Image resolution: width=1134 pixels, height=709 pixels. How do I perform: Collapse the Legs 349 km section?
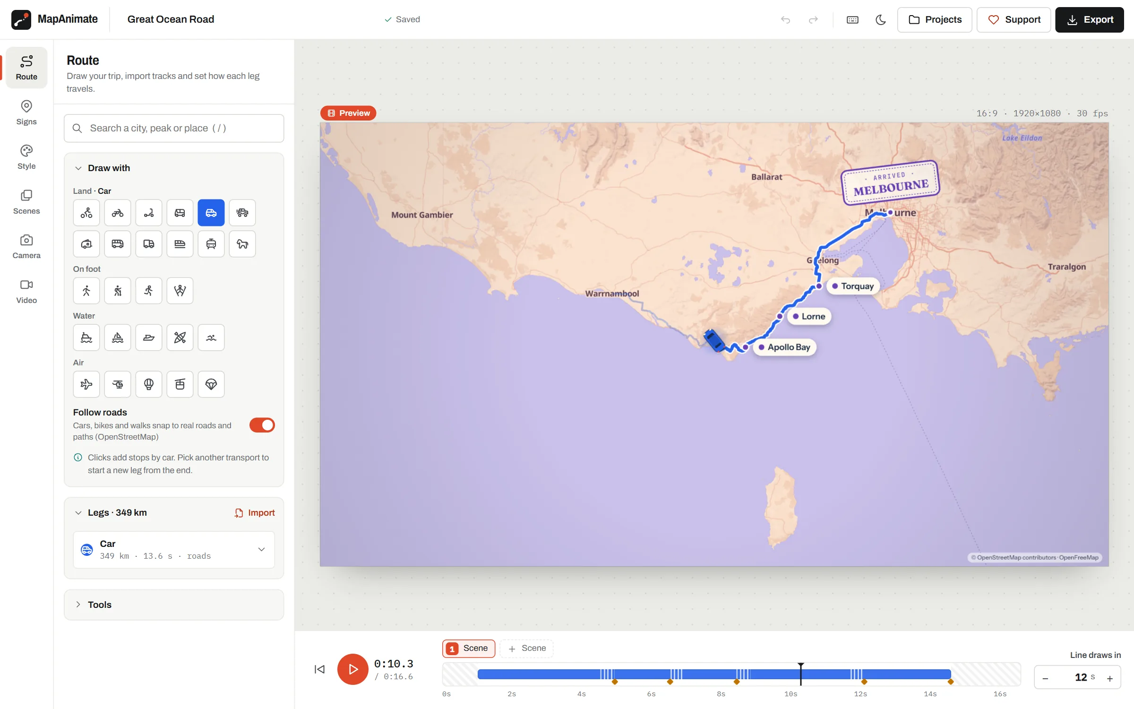(78, 512)
